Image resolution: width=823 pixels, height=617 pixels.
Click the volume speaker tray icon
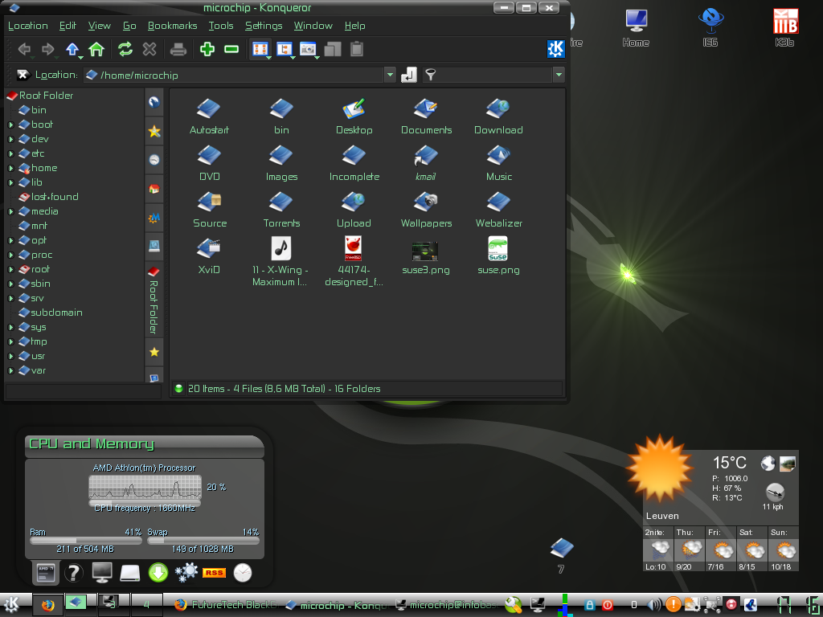[654, 605]
